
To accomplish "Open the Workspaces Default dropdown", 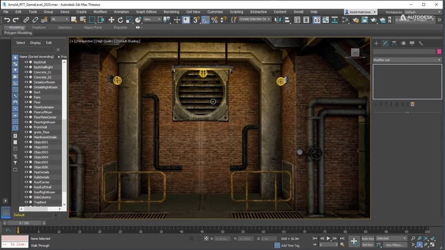I will [423, 12].
